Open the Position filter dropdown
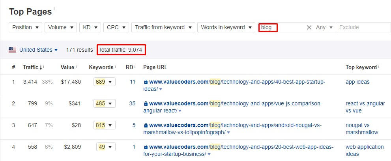The height and width of the screenshot is (161, 391). (x=25, y=27)
